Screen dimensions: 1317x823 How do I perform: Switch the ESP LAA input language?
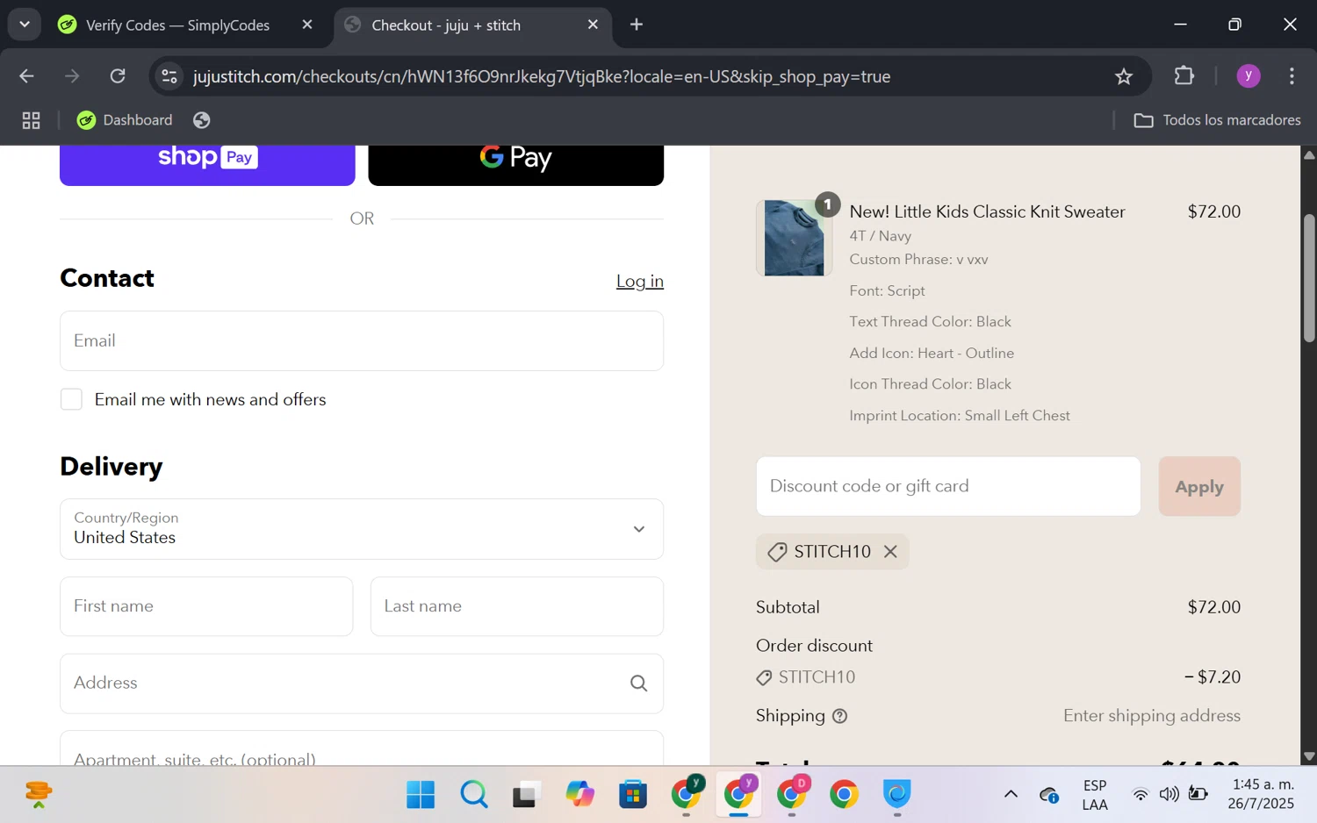(x=1095, y=795)
